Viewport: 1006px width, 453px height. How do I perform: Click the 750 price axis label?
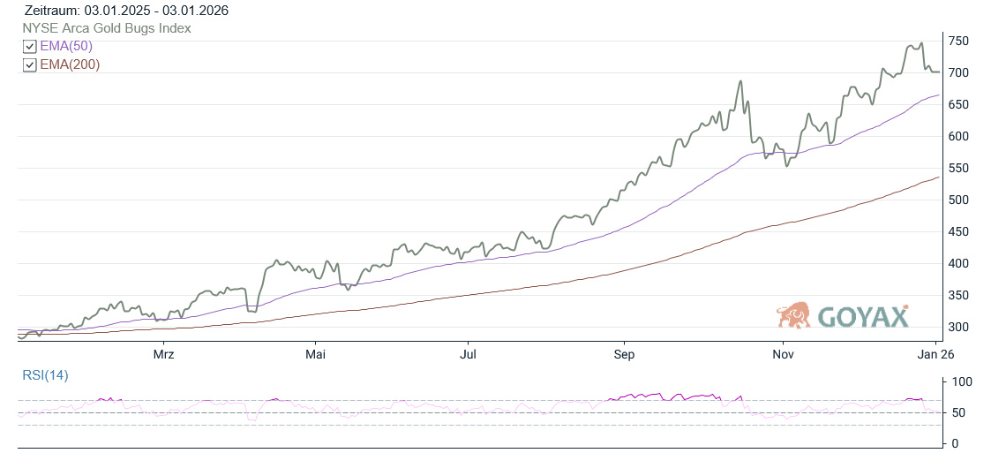pos(958,42)
